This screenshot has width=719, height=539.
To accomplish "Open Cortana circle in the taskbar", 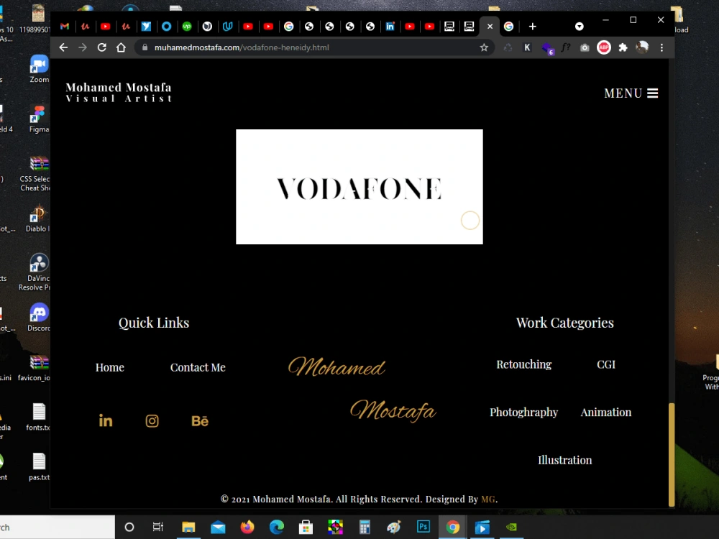I will (x=129, y=527).
